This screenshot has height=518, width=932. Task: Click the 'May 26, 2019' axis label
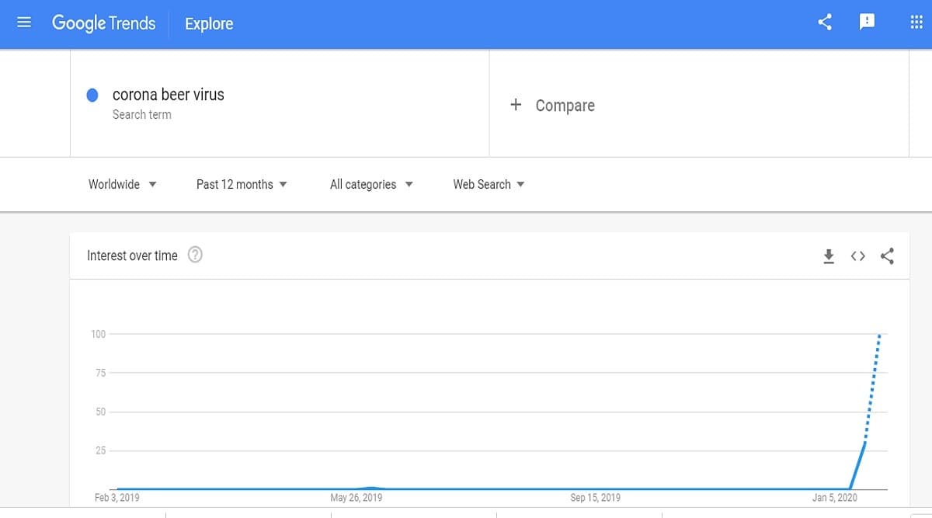356,498
